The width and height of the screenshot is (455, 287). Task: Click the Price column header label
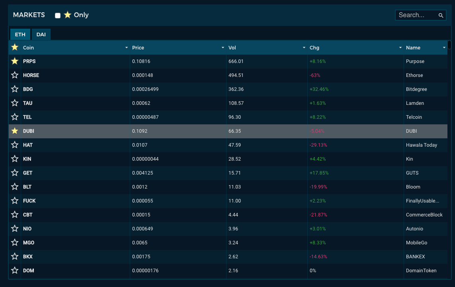pos(138,48)
